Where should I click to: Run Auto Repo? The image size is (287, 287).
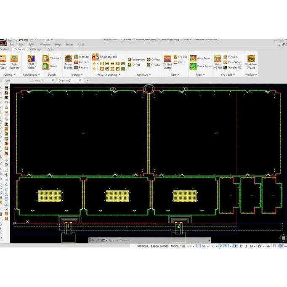200,58
